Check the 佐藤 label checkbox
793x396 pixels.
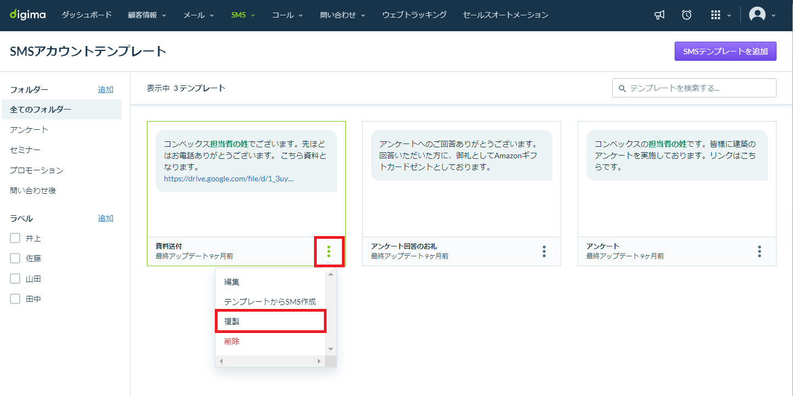point(15,259)
